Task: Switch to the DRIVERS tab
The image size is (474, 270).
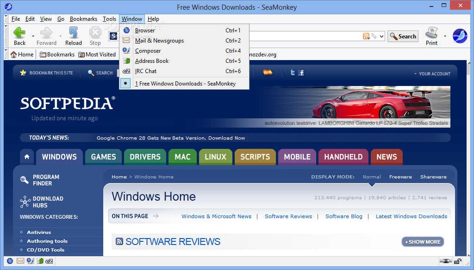Action: pyautogui.click(x=145, y=157)
